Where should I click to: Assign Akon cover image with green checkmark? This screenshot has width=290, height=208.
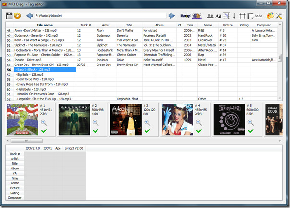pos(147,131)
